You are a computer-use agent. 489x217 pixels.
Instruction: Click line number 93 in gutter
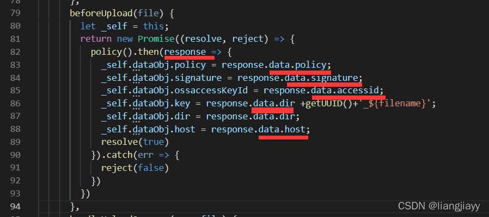[x=15, y=193]
